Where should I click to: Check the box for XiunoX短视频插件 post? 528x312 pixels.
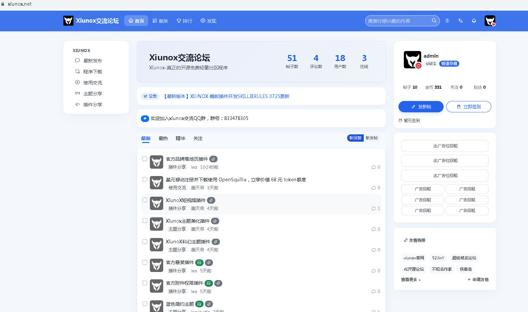[x=145, y=200]
